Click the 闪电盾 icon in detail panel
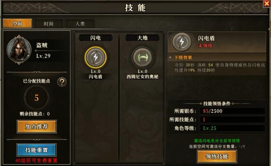The height and width of the screenshot is (166, 271). 181,42
